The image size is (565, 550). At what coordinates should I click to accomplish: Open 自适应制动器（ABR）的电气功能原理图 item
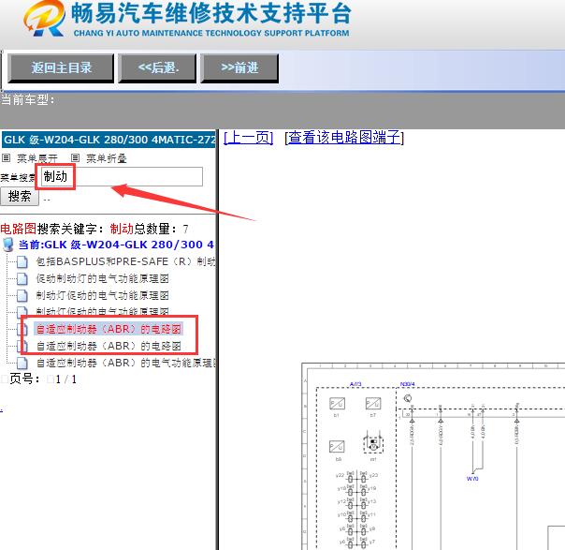[125, 363]
